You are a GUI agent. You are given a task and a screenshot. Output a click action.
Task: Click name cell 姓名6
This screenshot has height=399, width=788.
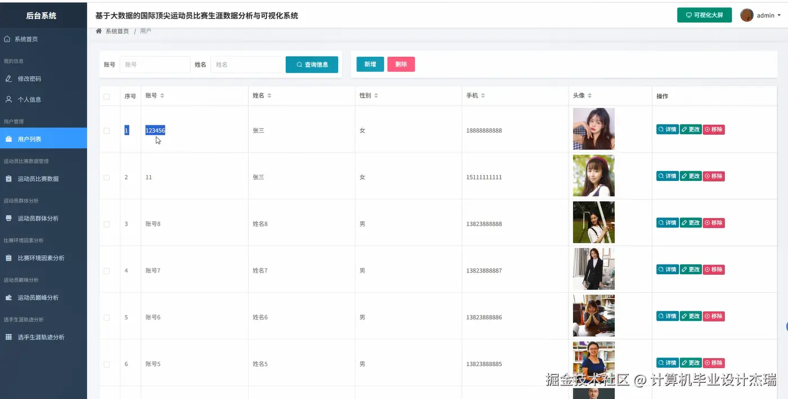point(260,317)
